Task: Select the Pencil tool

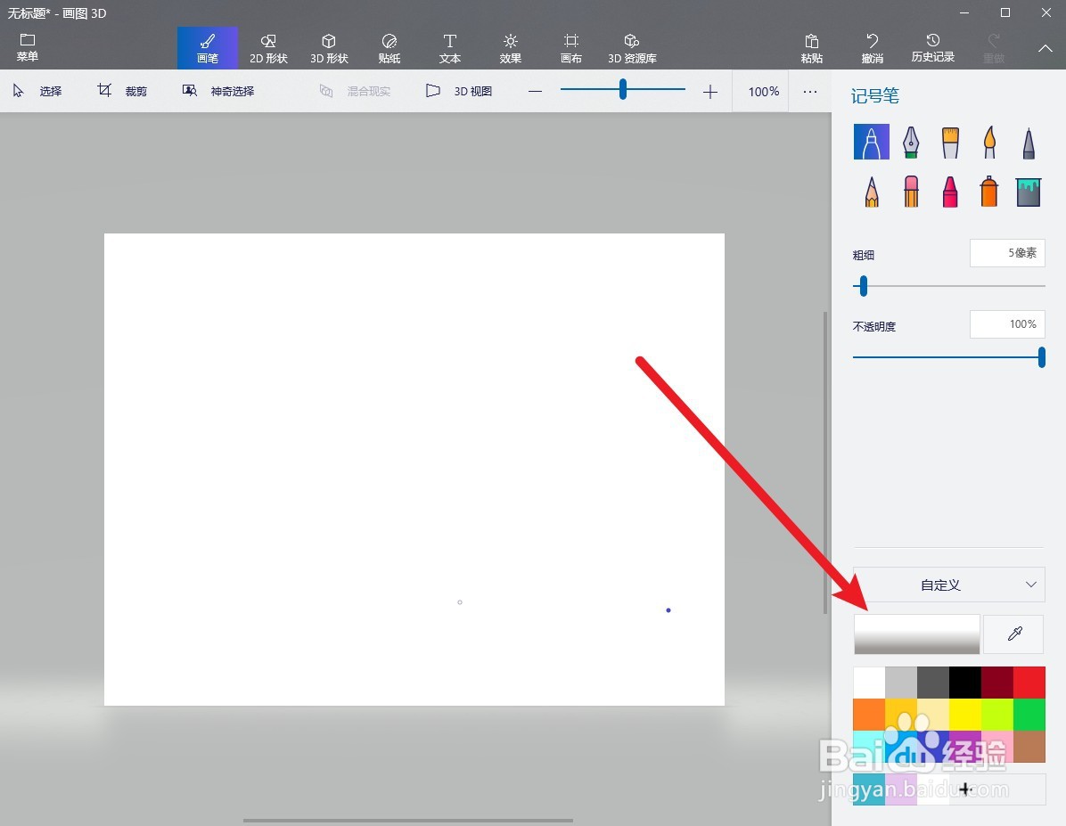Action: point(872,191)
